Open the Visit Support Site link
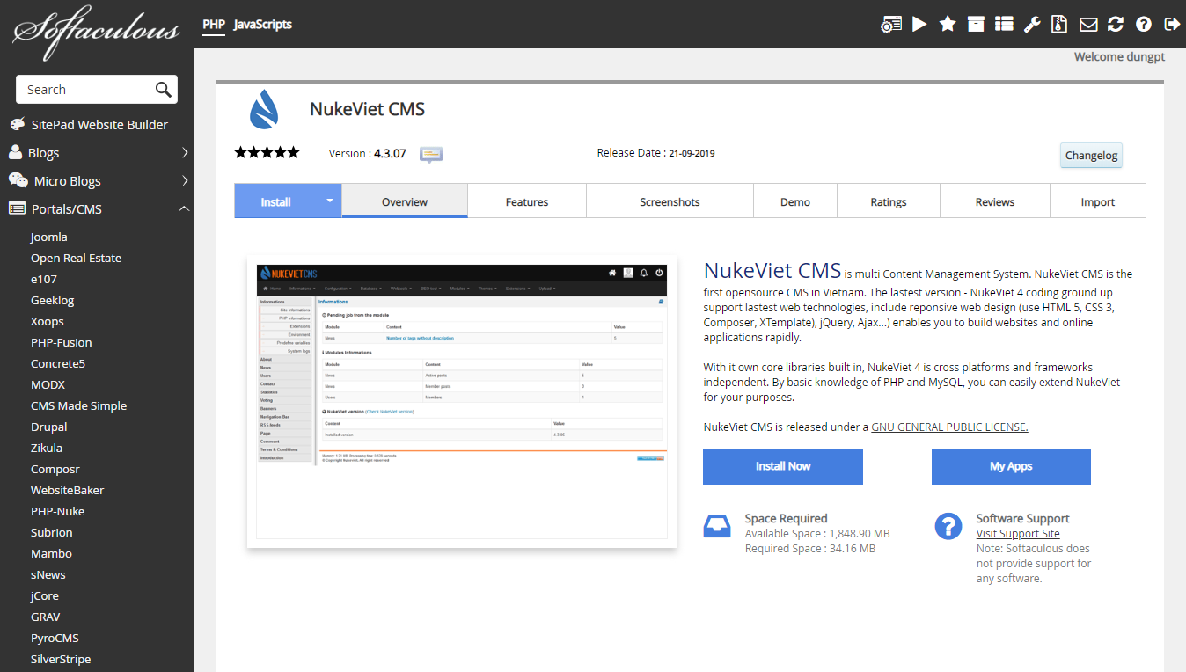 click(x=1018, y=533)
